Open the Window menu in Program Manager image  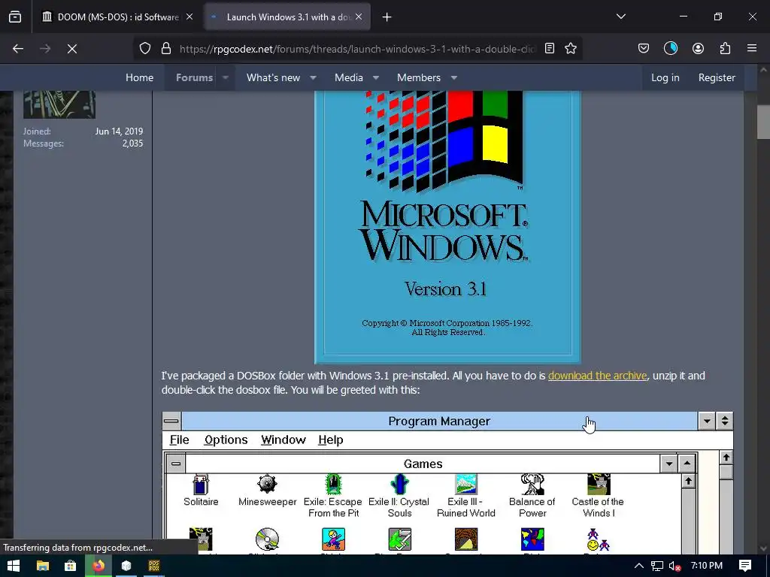pyautogui.click(x=283, y=440)
